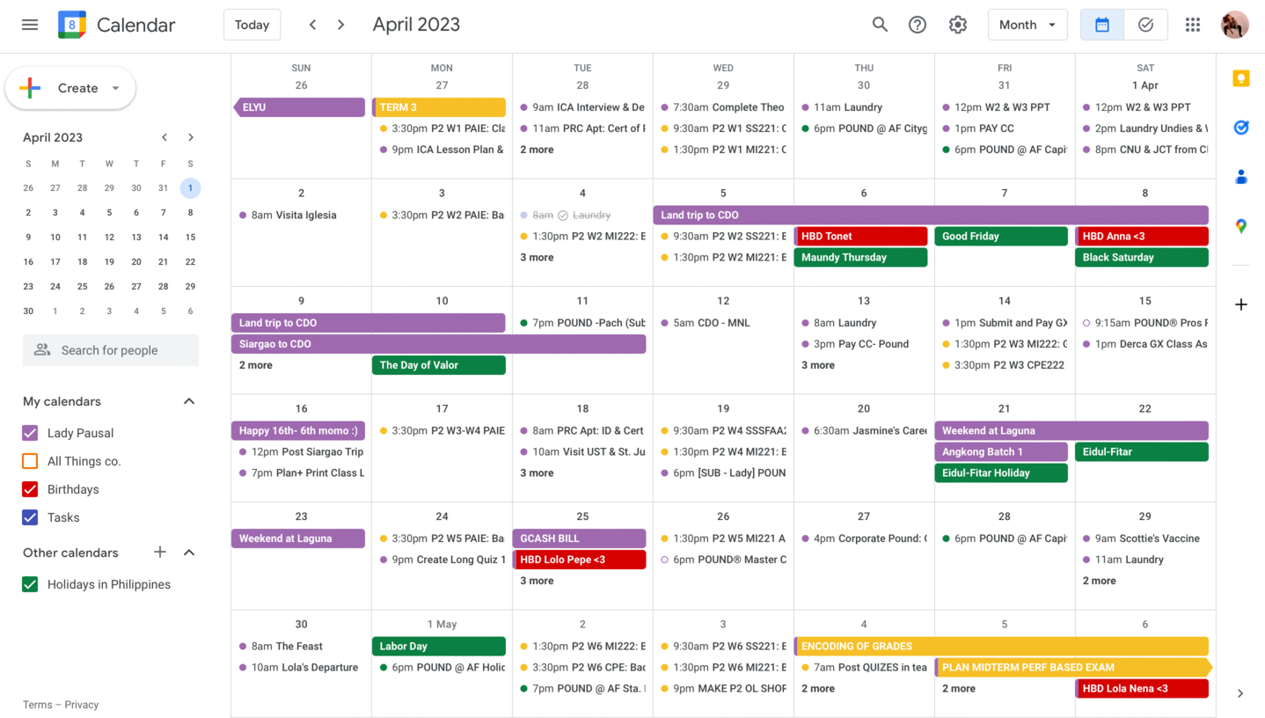Open Siargao to CDO event
Viewport: 1265px width, 718px height.
tap(439, 344)
